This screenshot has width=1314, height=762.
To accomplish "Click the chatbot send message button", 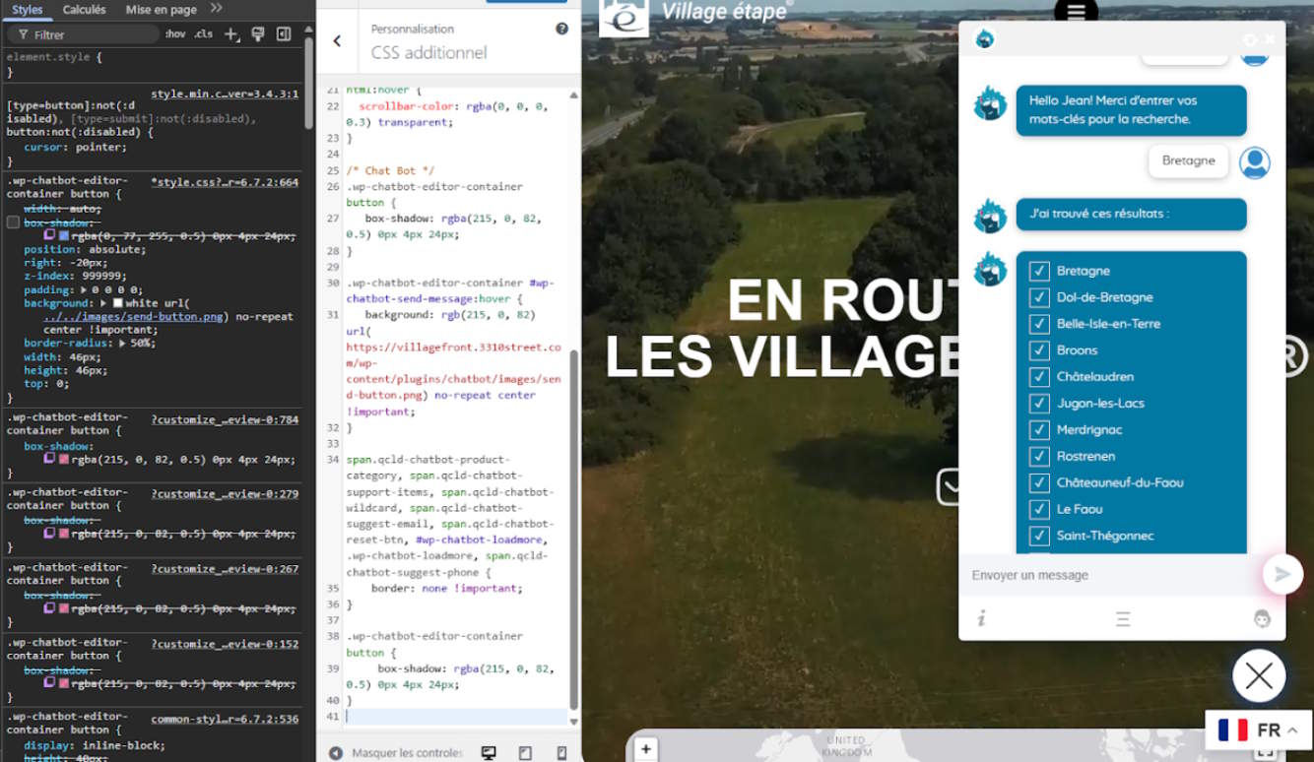I will coord(1281,574).
